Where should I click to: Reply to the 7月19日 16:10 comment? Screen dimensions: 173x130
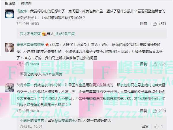[144, 111]
